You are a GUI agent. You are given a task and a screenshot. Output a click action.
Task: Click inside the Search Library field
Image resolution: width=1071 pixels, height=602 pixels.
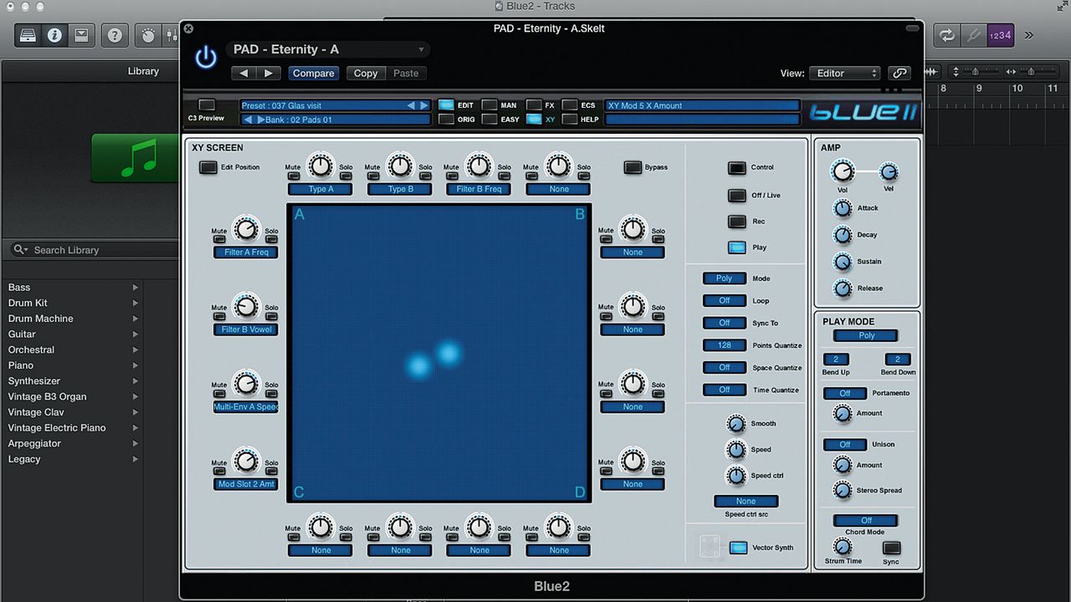[x=95, y=250]
